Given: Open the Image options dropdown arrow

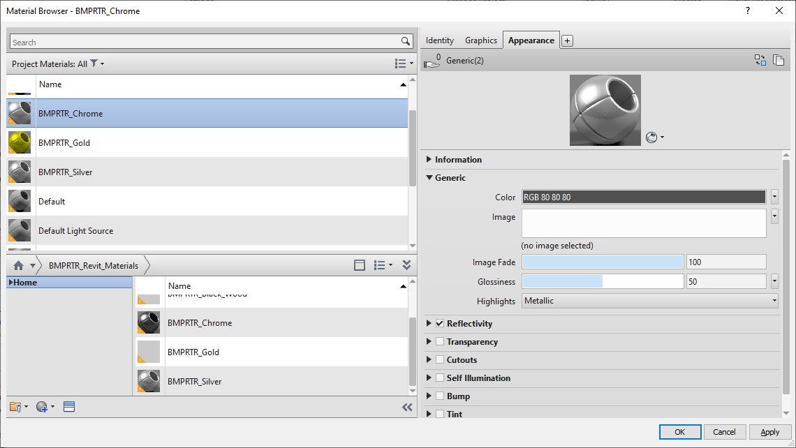Looking at the screenshot, I should [774, 216].
